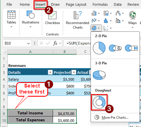The height and width of the screenshot is (127, 141).
Task: Switch to the Formulas tab
Action: 100,5
